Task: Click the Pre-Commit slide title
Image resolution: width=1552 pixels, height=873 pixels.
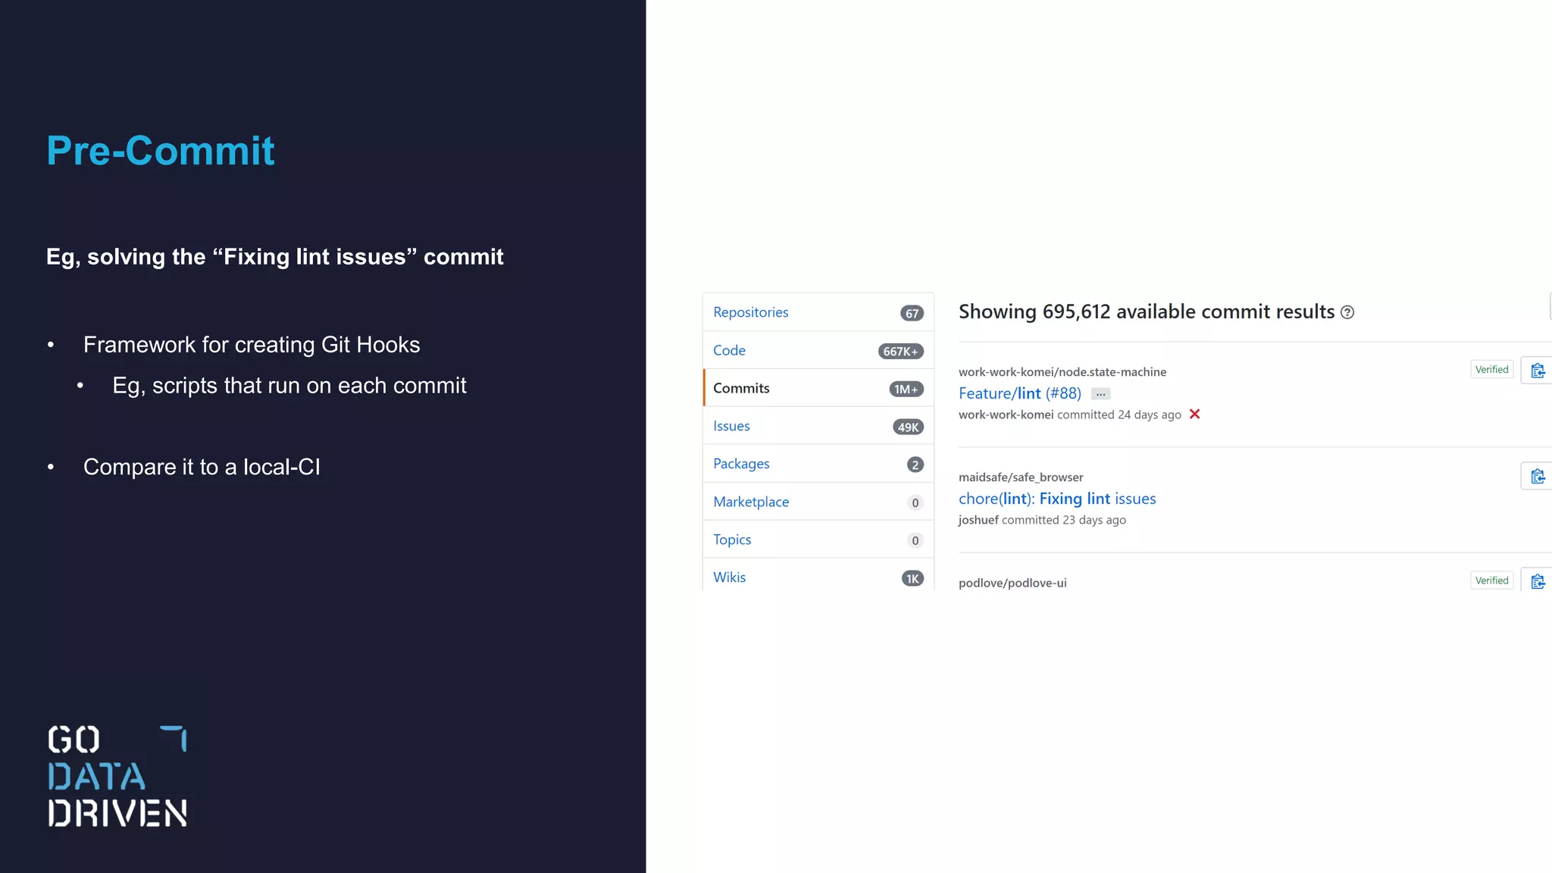Action: 160,150
